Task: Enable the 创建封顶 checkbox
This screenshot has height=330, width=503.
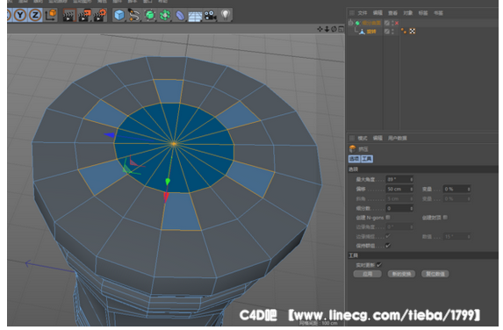Action: pyautogui.click(x=445, y=218)
